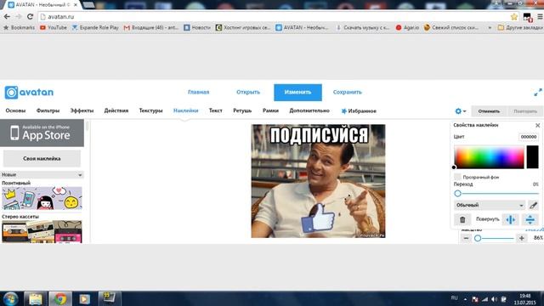This screenshot has height=306, width=544.
Task: Expand editor to fullscreen with arrows icon
Action: 538,93
